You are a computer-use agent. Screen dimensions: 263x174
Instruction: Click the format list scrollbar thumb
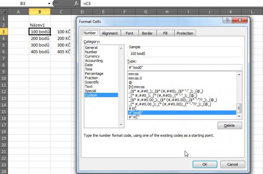(239, 108)
